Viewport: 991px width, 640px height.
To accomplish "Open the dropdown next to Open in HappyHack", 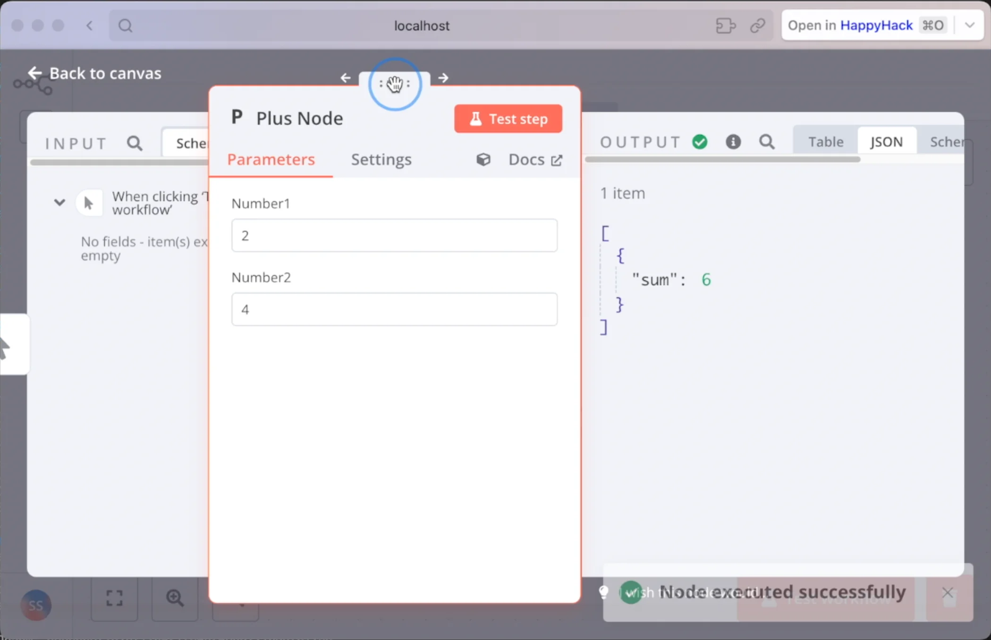I will (x=969, y=25).
